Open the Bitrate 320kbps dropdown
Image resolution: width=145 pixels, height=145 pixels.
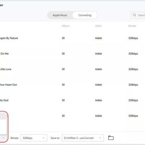(34, 138)
